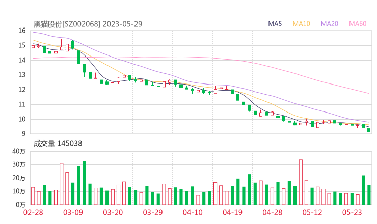377x224 pixels.
Task: Click the last green candlestick at chart's right end
Action: [x=369, y=130]
